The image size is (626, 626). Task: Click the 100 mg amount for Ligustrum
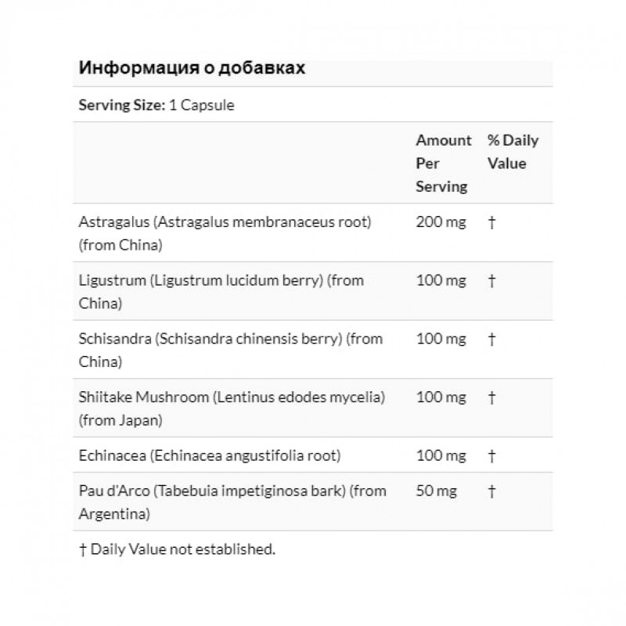click(x=440, y=281)
